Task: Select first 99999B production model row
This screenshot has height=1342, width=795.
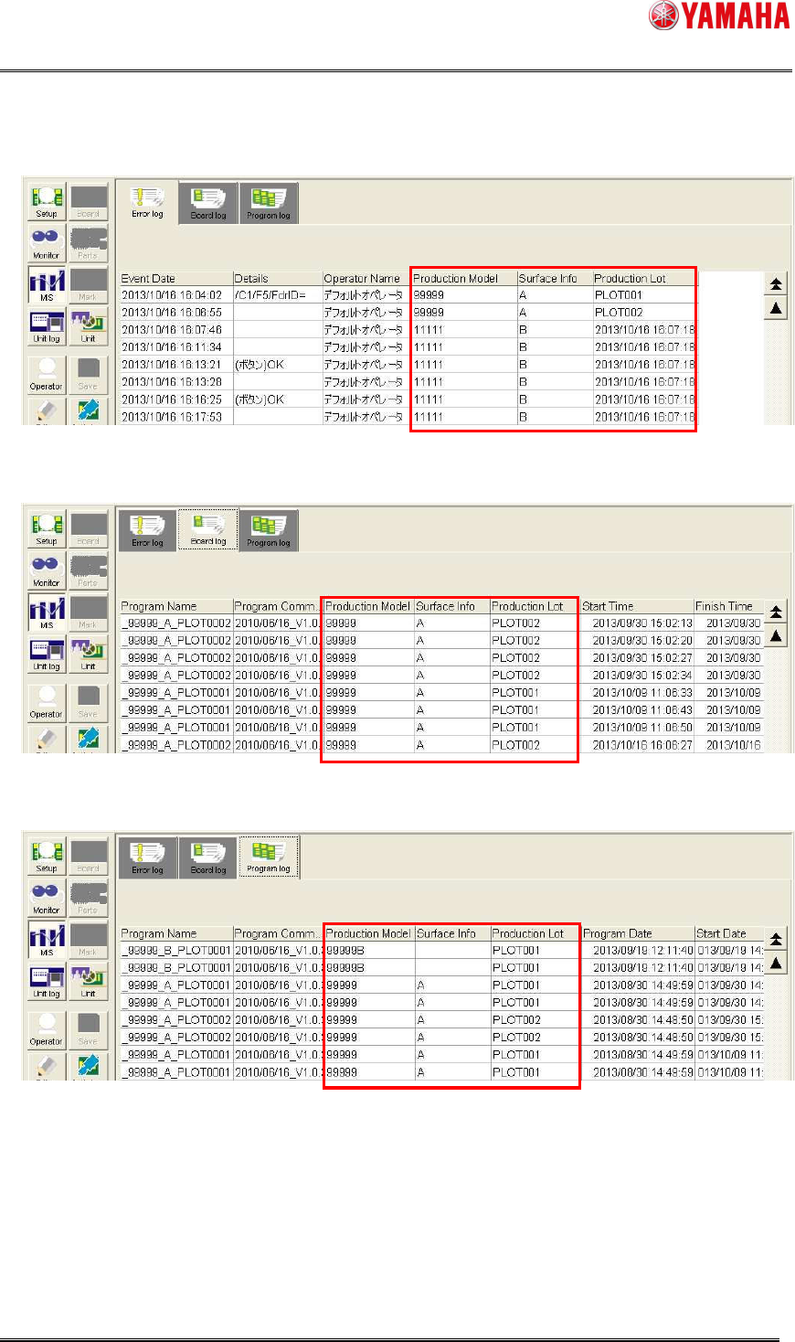Action: tap(442, 950)
